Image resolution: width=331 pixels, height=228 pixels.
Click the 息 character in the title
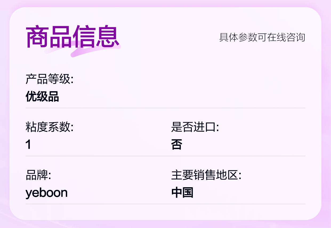pyautogui.click(x=108, y=37)
